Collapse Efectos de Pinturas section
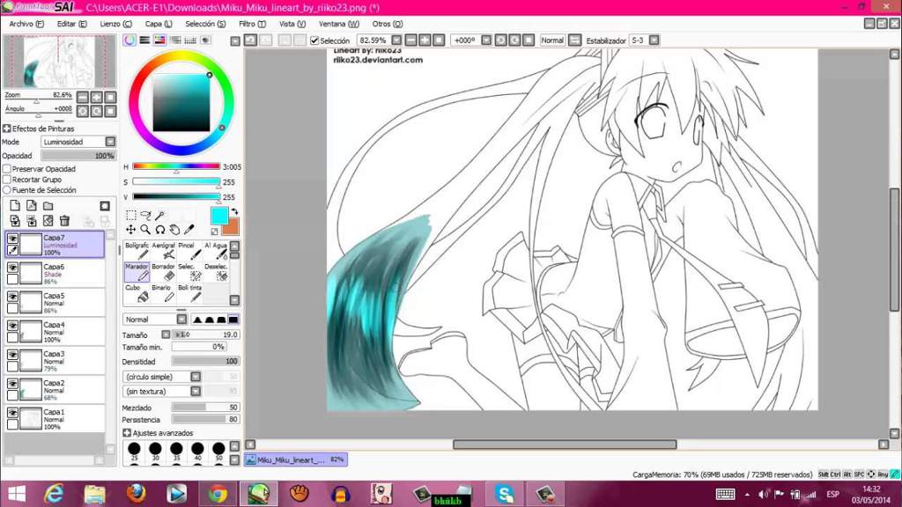The image size is (902, 507). [x=7, y=129]
